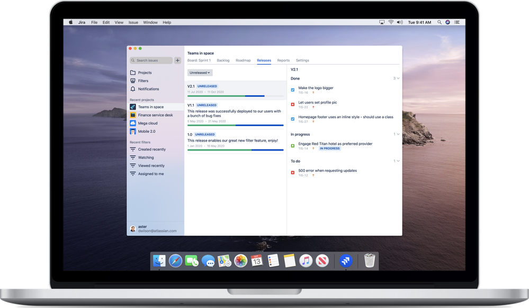Open issue 500 error when requesting updates
The width and height of the screenshot is (529, 308).
point(328,171)
